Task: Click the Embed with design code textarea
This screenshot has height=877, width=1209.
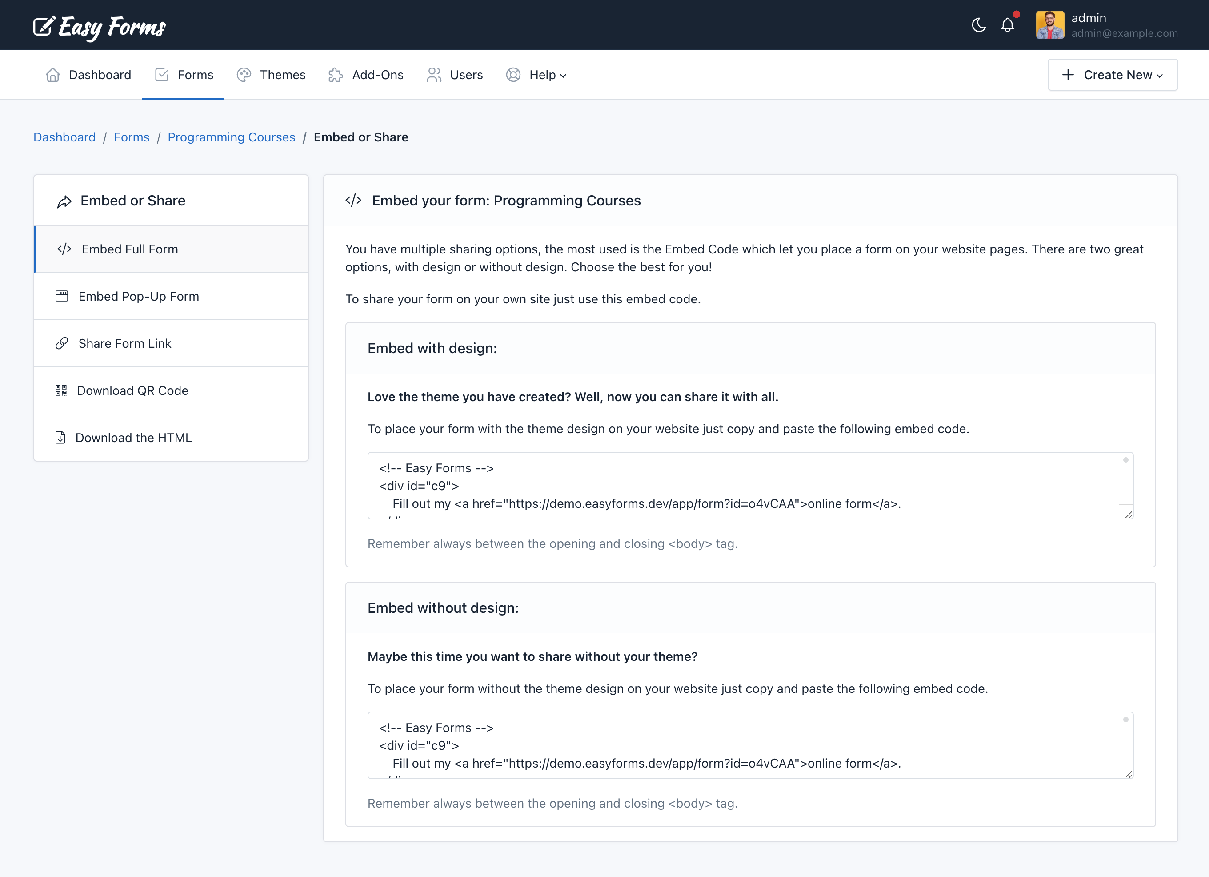Action: [750, 486]
